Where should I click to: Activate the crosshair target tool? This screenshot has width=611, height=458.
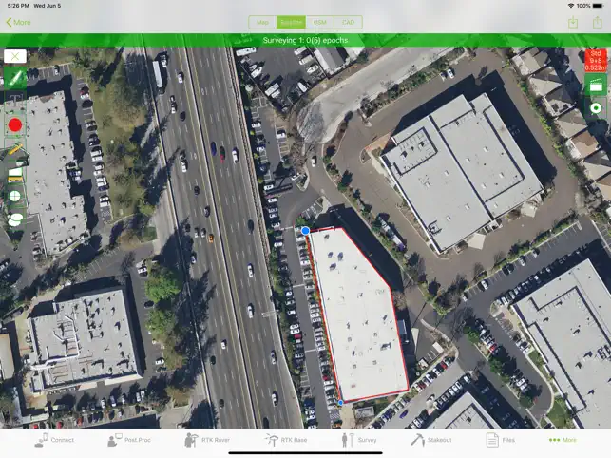(x=15, y=196)
